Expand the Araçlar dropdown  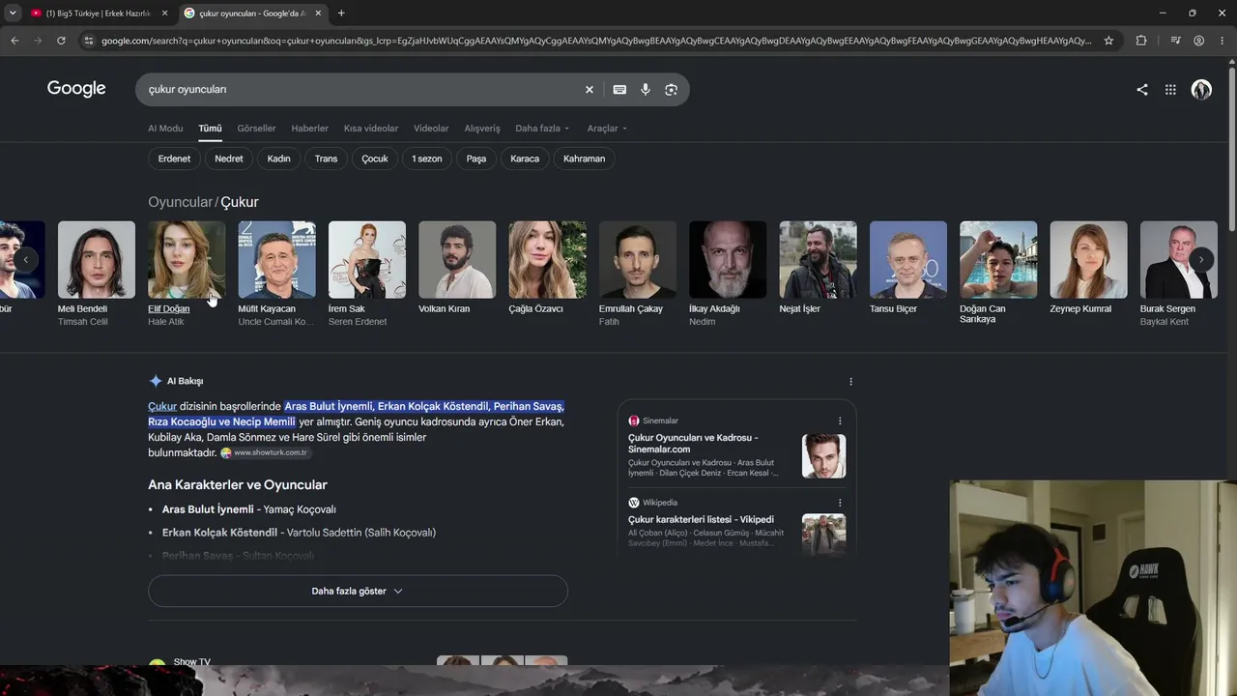(607, 129)
